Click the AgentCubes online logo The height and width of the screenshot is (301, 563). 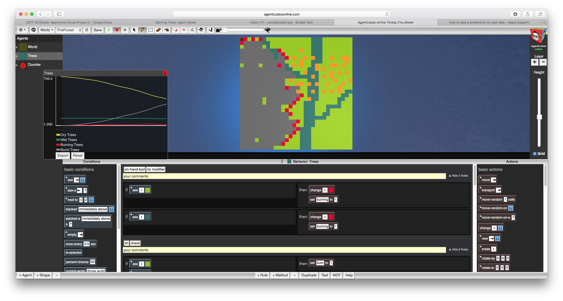pos(538,39)
